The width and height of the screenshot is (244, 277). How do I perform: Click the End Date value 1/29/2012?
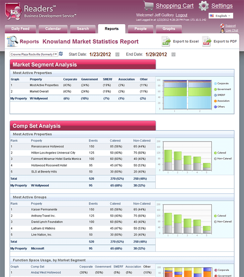click(x=156, y=54)
